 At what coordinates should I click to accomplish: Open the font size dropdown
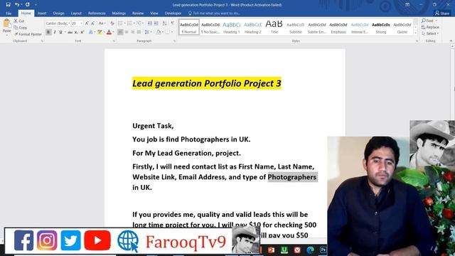tap(81, 23)
